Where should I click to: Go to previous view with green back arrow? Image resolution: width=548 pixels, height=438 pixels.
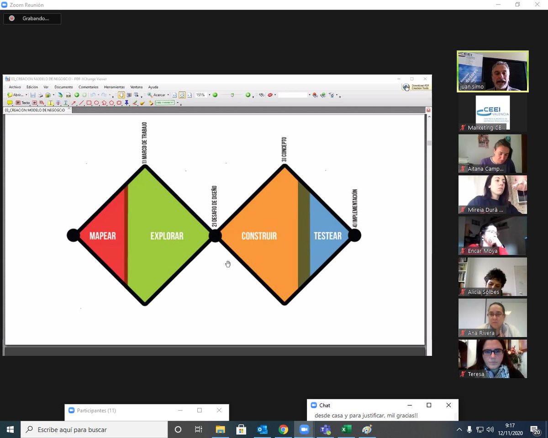coord(77,95)
